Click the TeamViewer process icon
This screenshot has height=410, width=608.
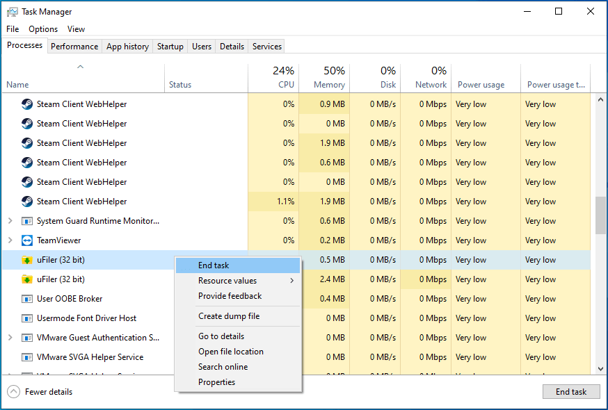(27, 240)
